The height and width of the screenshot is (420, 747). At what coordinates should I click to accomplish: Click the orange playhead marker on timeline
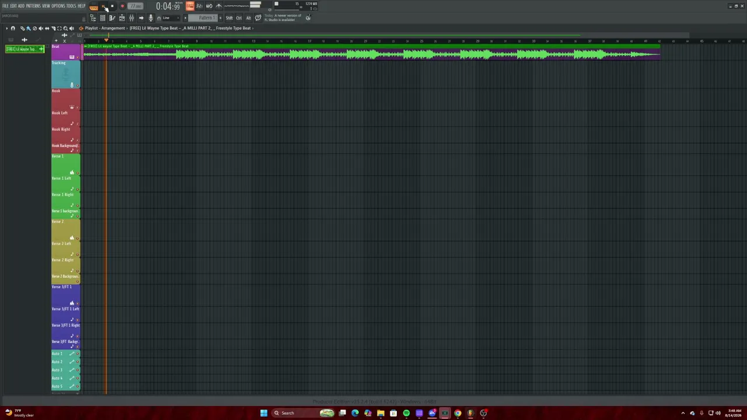(106, 40)
